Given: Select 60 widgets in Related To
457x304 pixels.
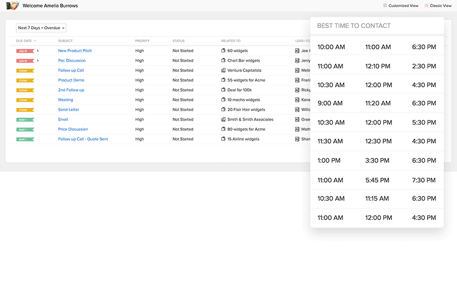Looking at the screenshot, I should tap(238, 51).
